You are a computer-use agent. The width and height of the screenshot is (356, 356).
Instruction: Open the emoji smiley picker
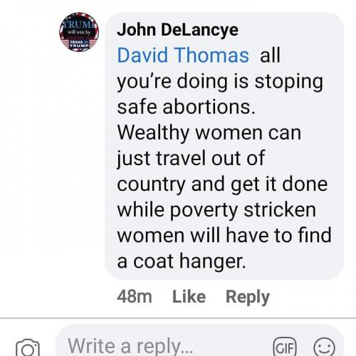324,347
